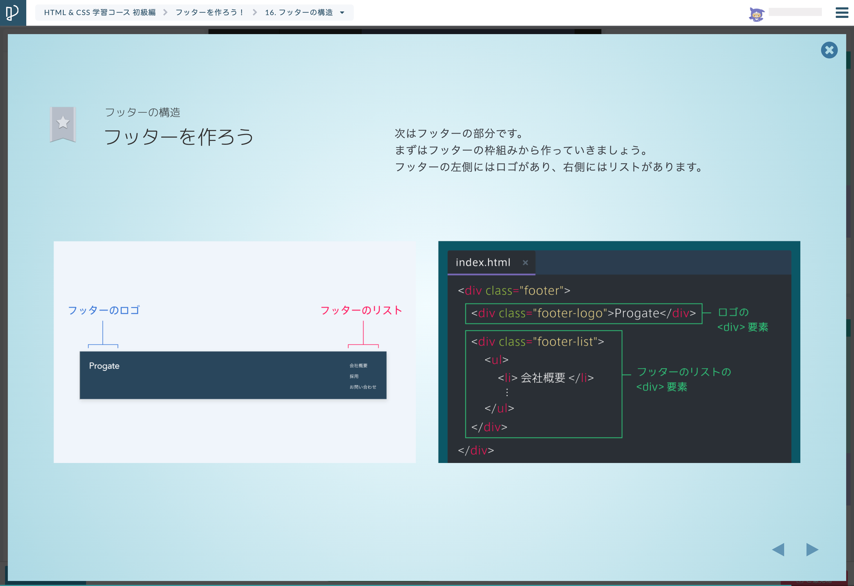Click the フッターのロゴ label
Viewport: 854px width, 586px height.
click(x=104, y=310)
